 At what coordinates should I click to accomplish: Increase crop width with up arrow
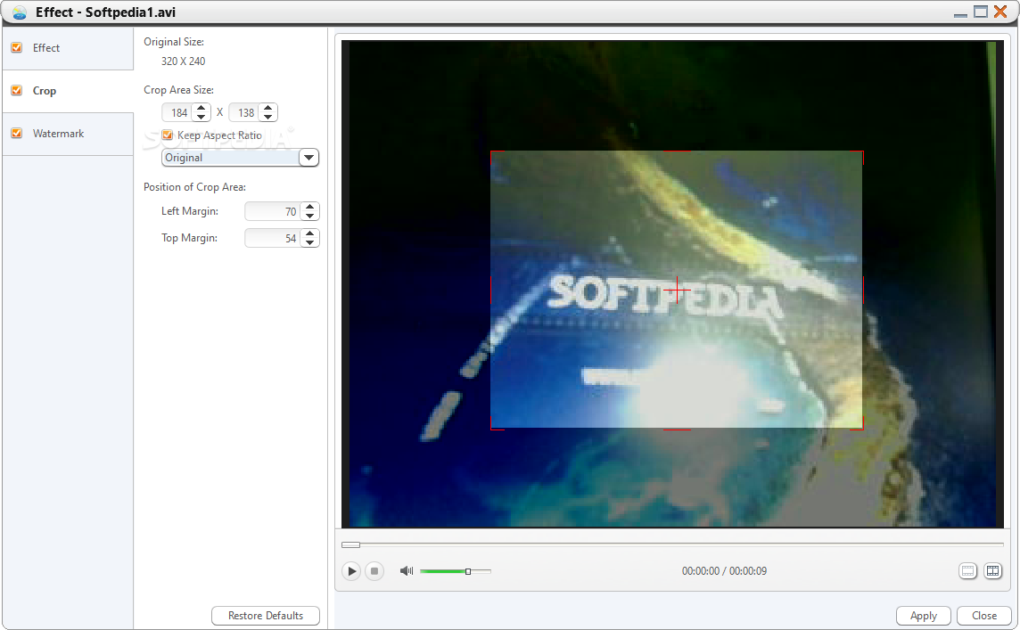pyautogui.click(x=201, y=108)
